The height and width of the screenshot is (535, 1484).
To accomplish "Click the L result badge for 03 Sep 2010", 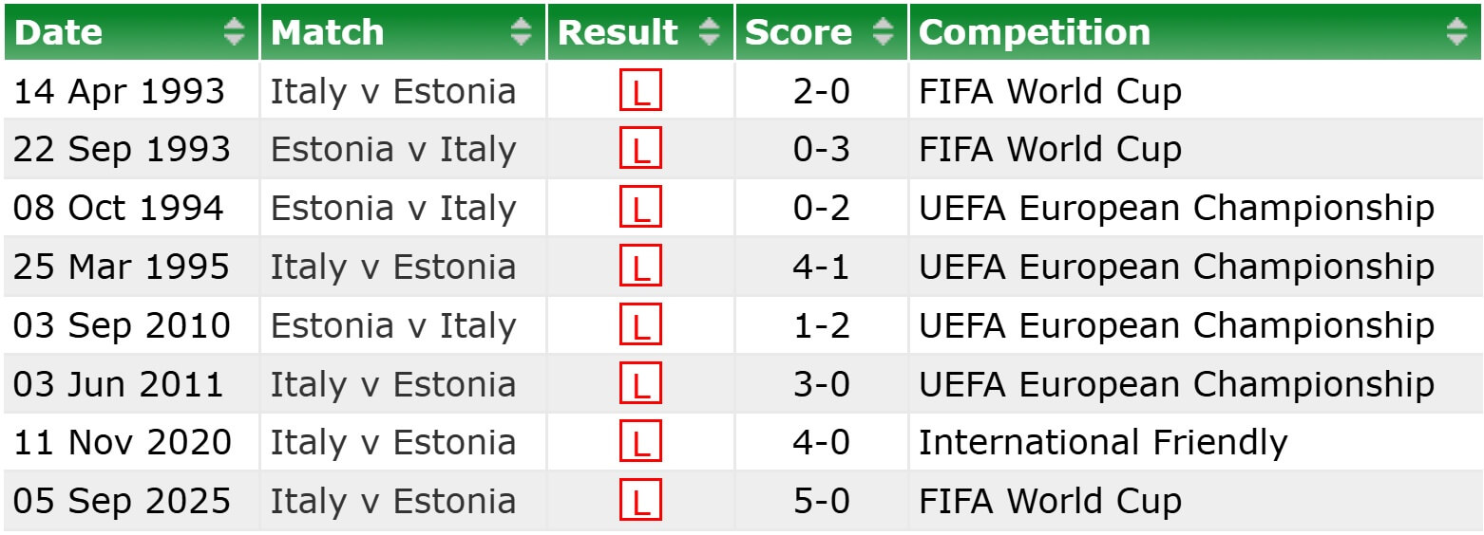I will [x=640, y=325].
